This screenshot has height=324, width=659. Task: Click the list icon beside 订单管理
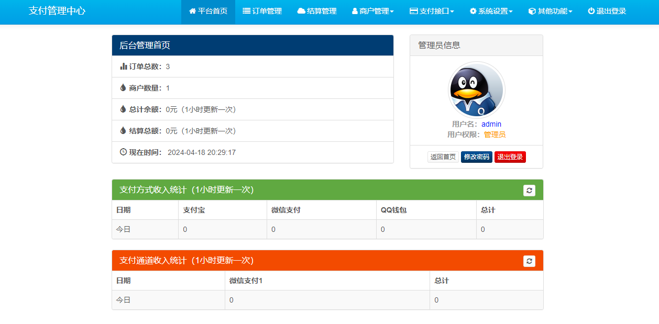246,11
